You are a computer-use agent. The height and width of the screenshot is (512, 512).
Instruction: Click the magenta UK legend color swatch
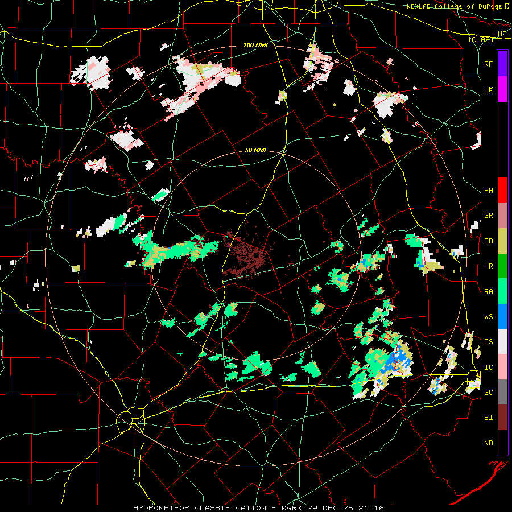click(x=502, y=89)
